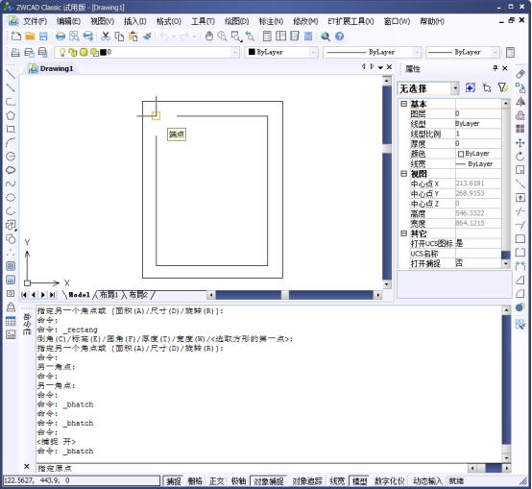
Task: Open the 绘图(D) menu
Action: click(x=237, y=21)
